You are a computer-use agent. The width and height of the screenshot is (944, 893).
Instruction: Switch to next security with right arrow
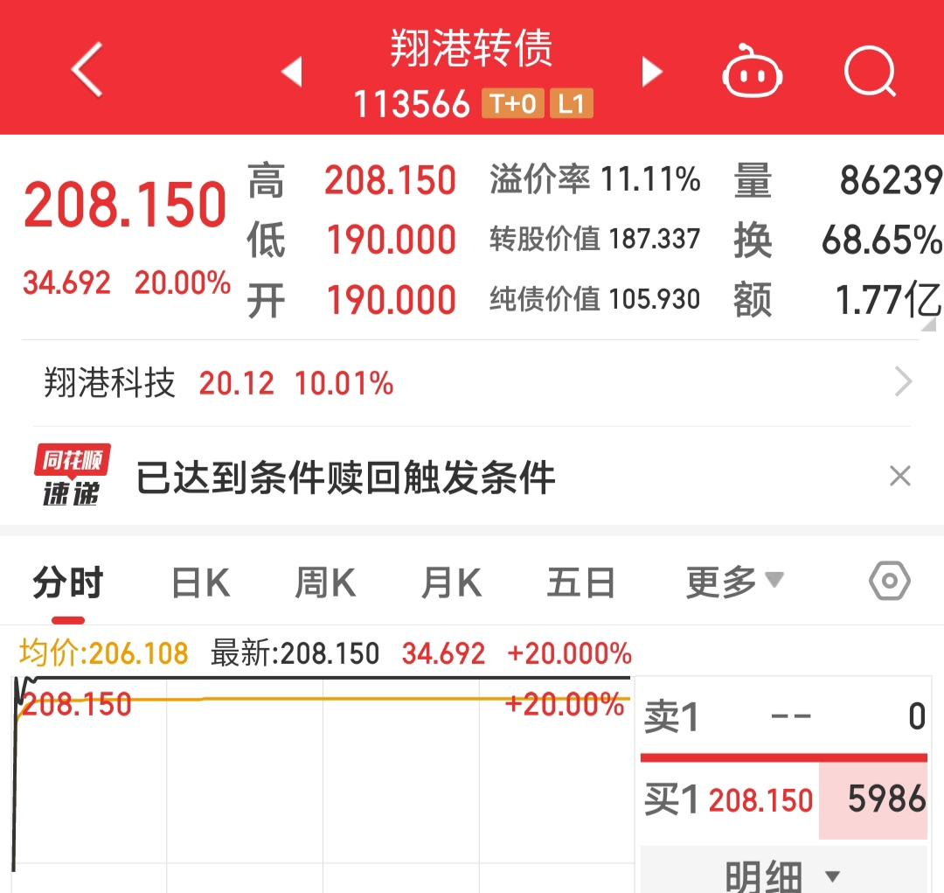pyautogui.click(x=651, y=72)
